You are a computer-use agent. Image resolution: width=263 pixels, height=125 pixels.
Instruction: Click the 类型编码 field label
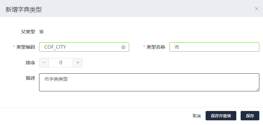[25, 47]
